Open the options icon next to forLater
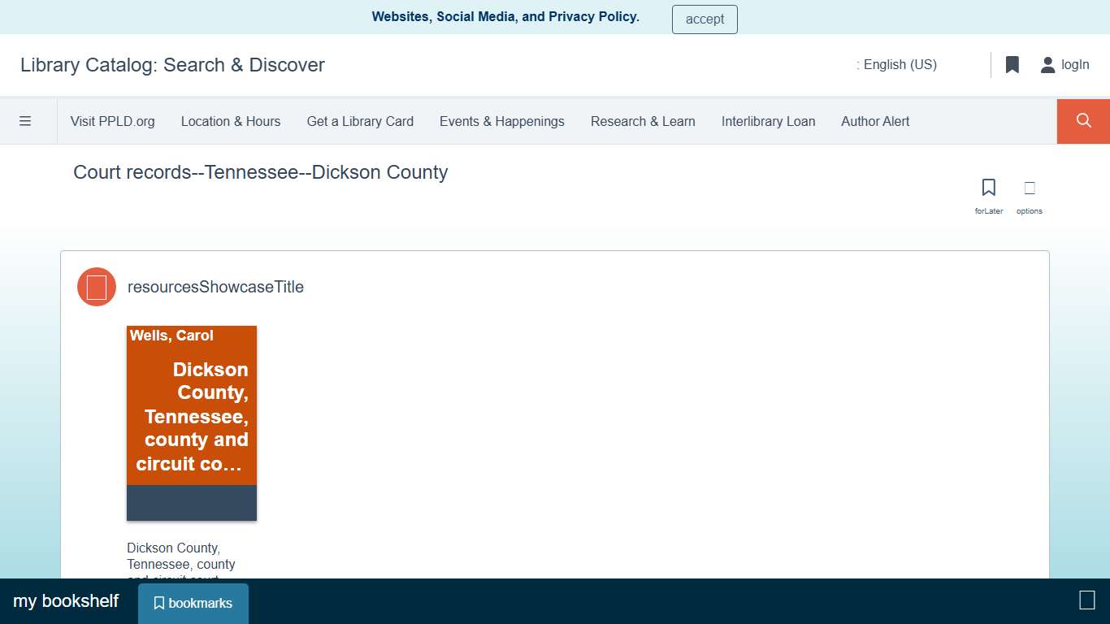The width and height of the screenshot is (1110, 624). pyautogui.click(x=1029, y=187)
